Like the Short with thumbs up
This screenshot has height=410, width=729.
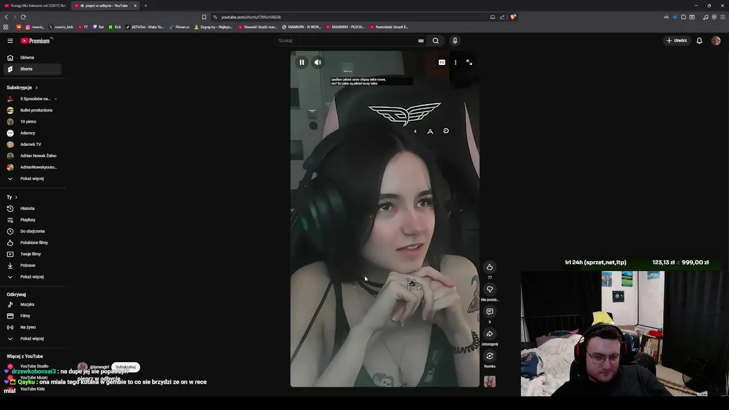490,267
